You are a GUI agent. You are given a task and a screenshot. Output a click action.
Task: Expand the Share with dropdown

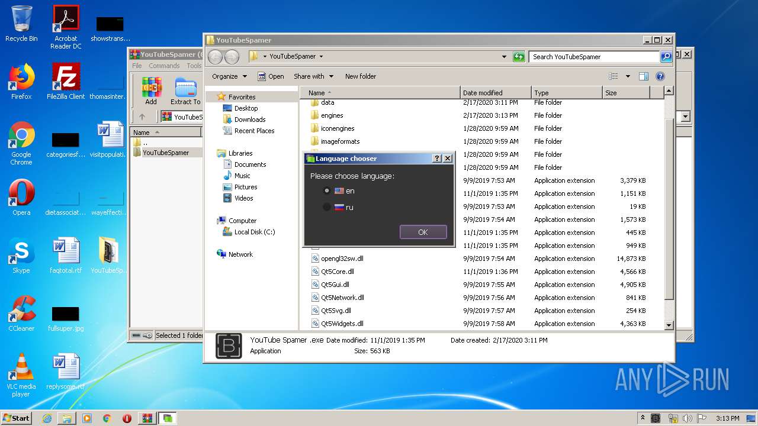click(x=313, y=76)
